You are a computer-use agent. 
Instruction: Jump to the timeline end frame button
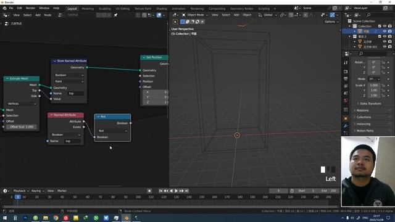[186, 191]
